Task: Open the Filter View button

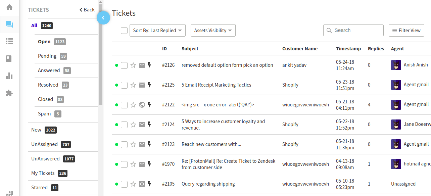Action: point(406,31)
